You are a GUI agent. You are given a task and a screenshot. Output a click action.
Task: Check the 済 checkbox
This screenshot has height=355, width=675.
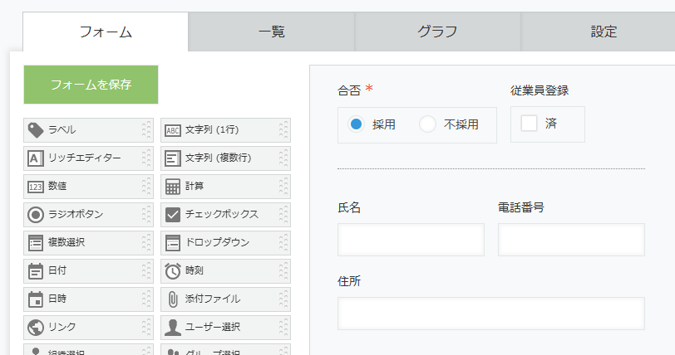529,124
